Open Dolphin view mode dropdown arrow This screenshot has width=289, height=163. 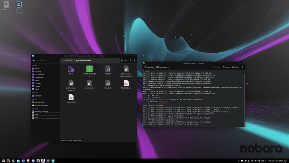click(x=45, y=60)
